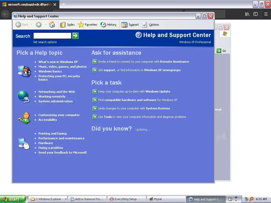Open Performance and maintenance topic

pos(61,138)
